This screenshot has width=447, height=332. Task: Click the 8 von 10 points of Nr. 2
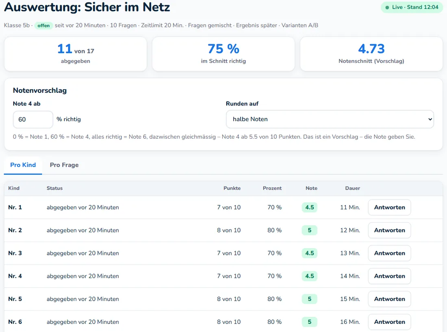pyautogui.click(x=229, y=230)
